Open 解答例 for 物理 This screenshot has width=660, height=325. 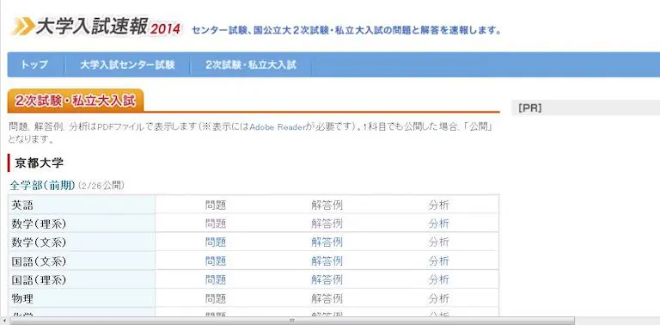click(327, 298)
